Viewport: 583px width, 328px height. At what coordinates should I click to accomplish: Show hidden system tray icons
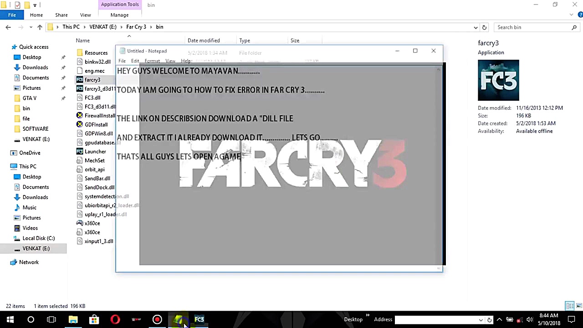499,320
